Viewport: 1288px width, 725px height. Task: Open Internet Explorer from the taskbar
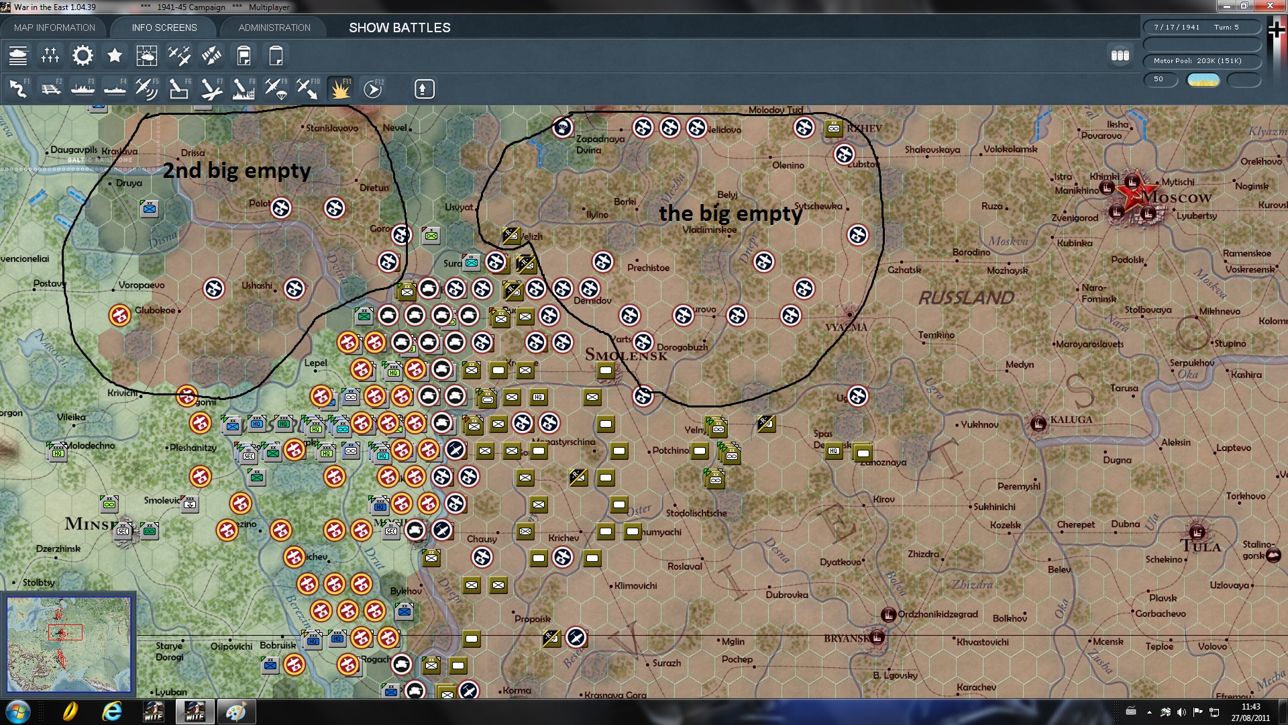pos(112,712)
